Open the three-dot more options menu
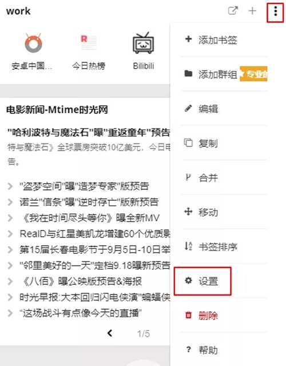The image size is (286, 366). tap(276, 11)
